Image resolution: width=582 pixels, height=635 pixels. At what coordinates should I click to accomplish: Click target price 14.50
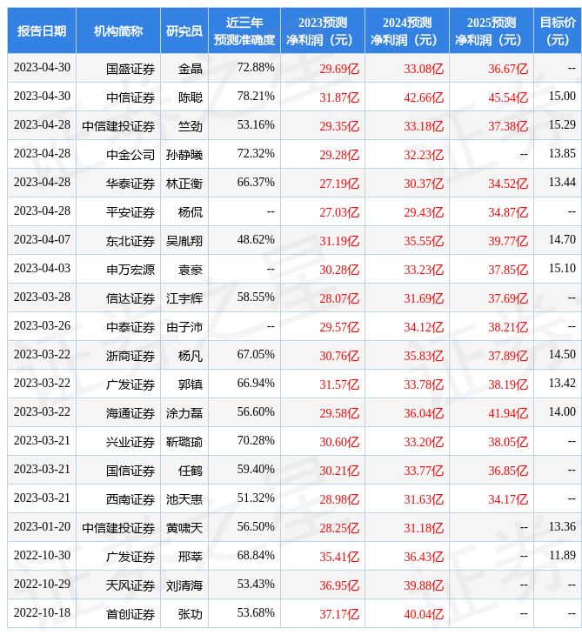tap(562, 355)
